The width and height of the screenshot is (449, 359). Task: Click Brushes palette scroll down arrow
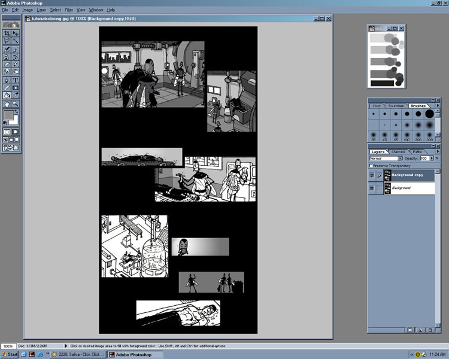(x=438, y=135)
